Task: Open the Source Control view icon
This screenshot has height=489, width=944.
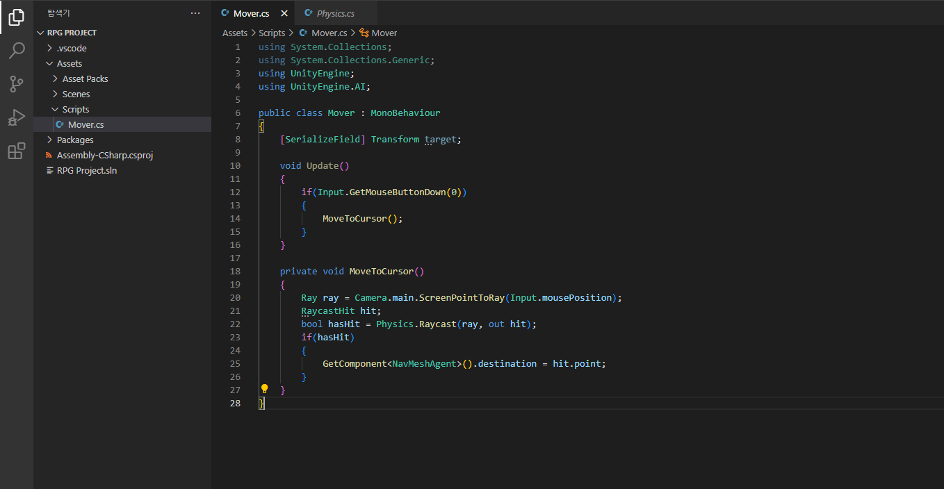Action: 16,84
